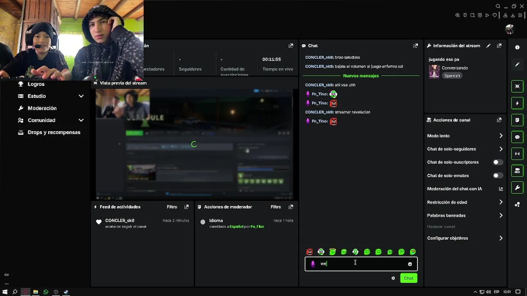The height and width of the screenshot is (296, 527).
Task: Open Moderación del chat con IA link
Action: [x=465, y=189]
